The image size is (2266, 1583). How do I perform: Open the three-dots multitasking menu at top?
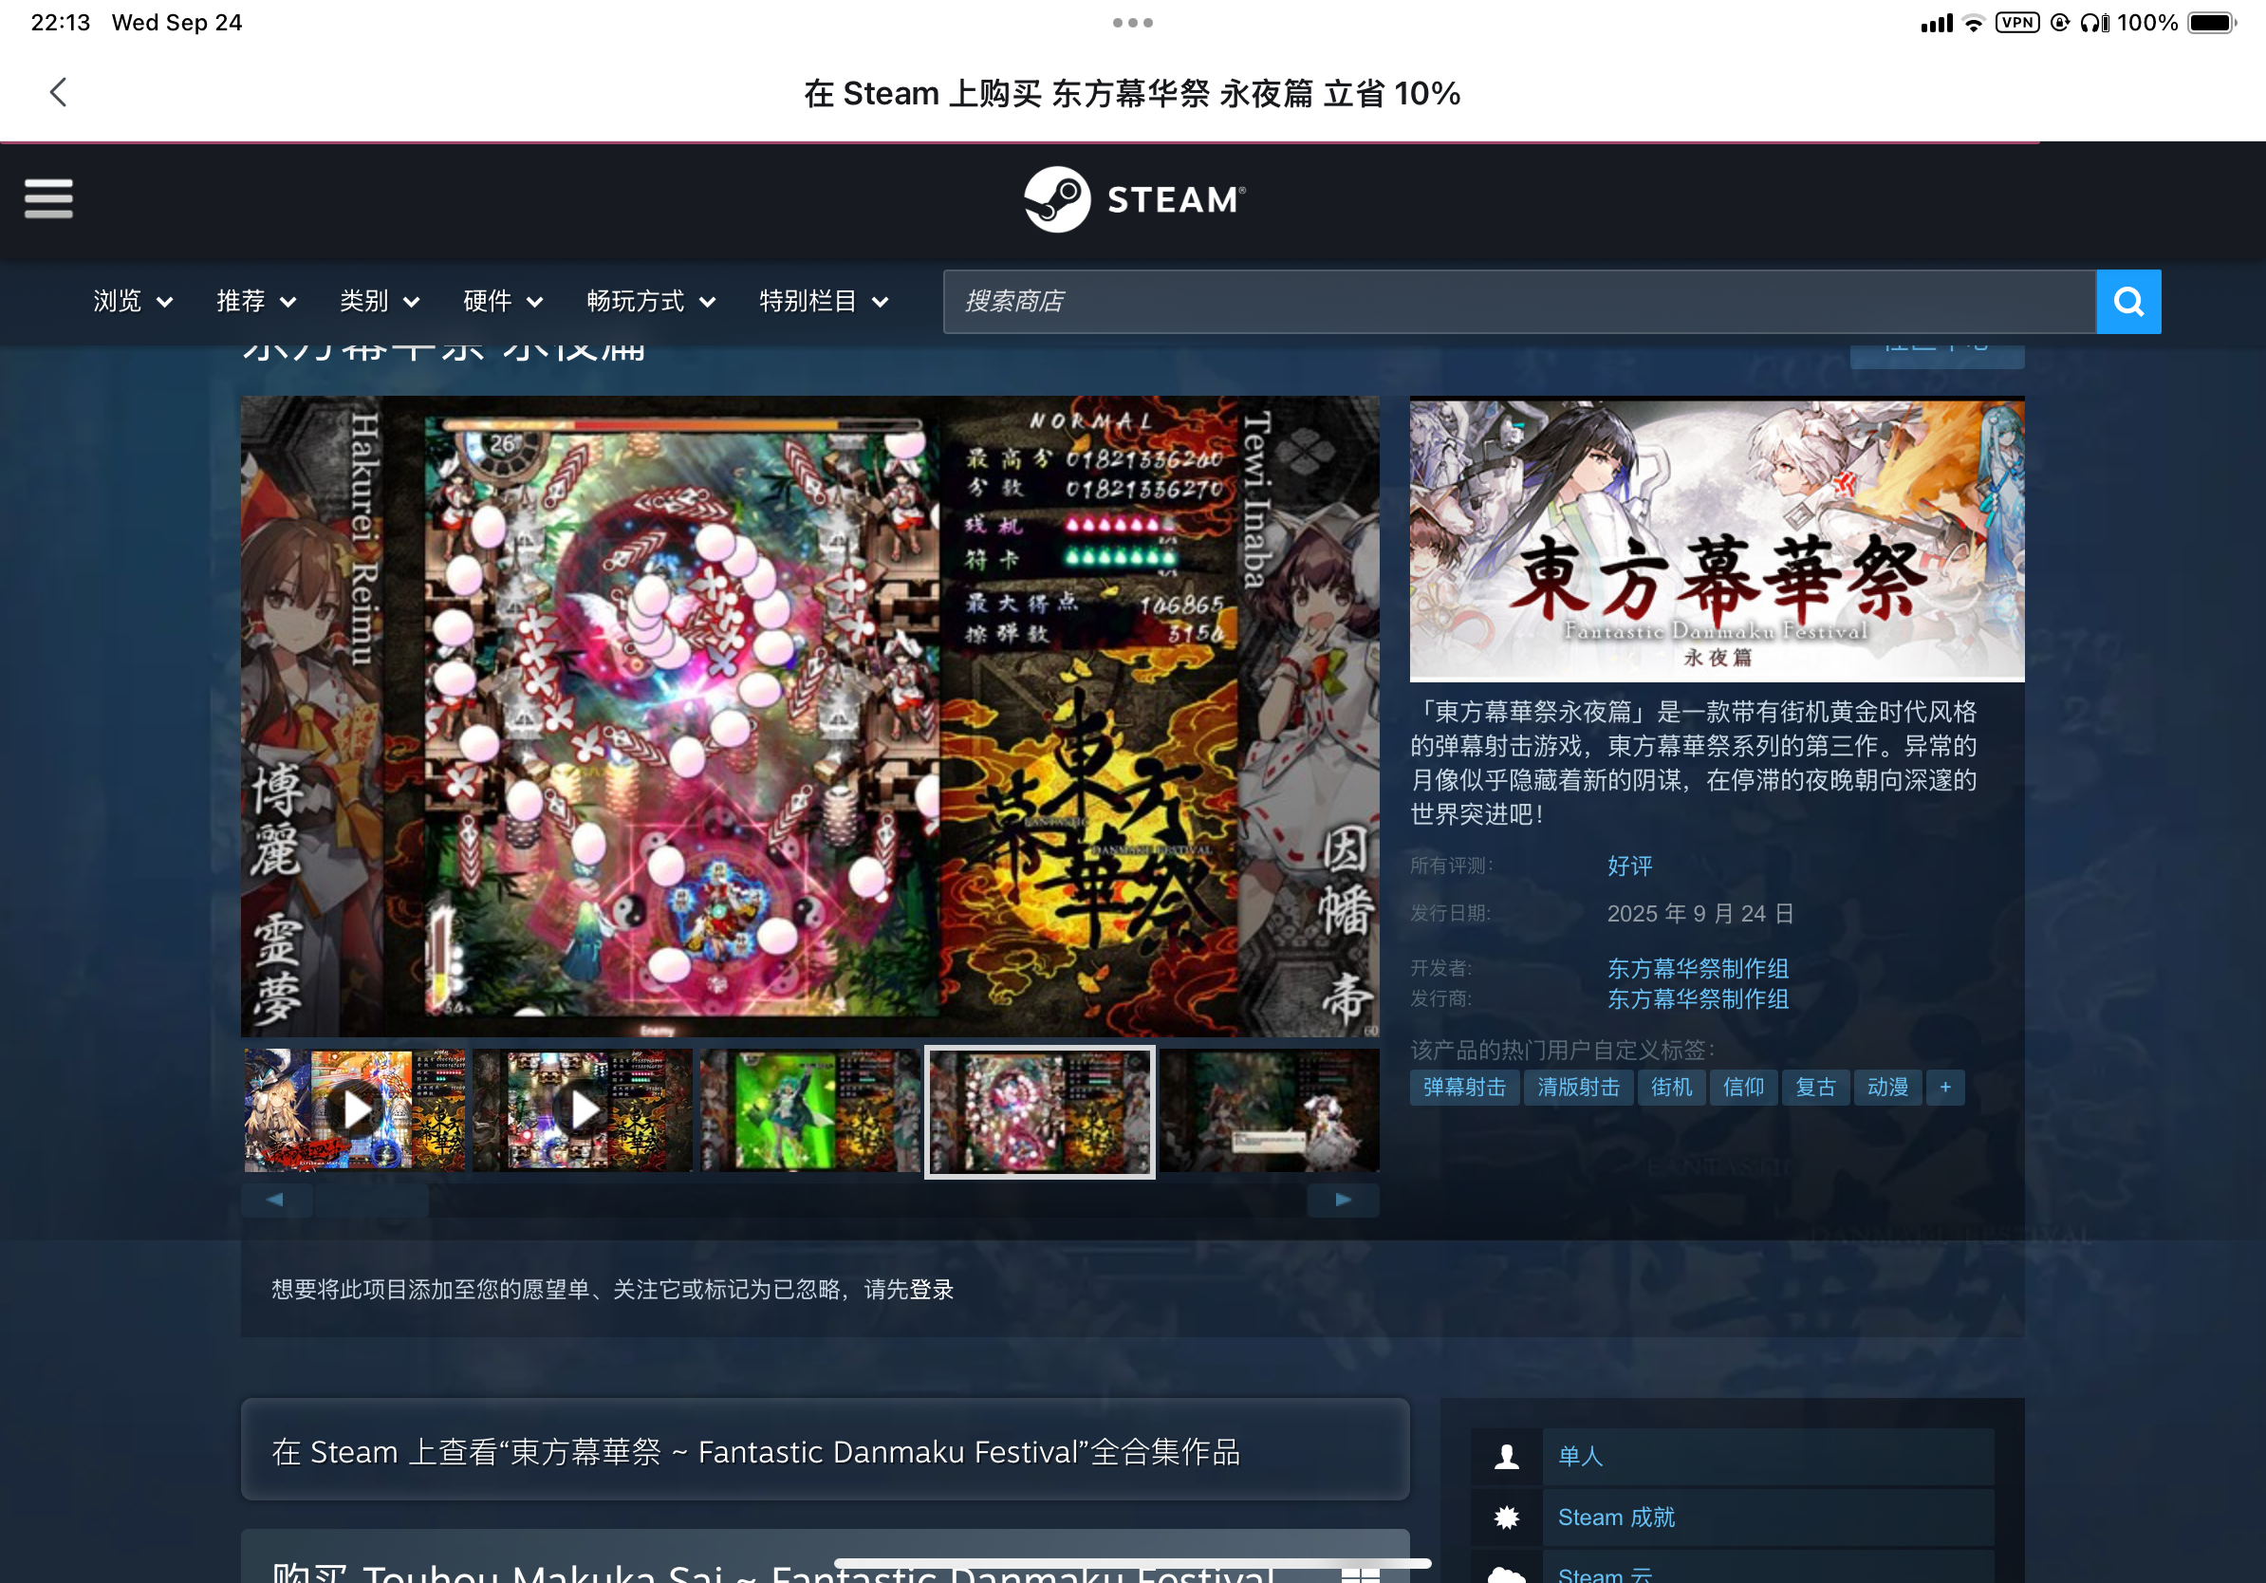1132,23
